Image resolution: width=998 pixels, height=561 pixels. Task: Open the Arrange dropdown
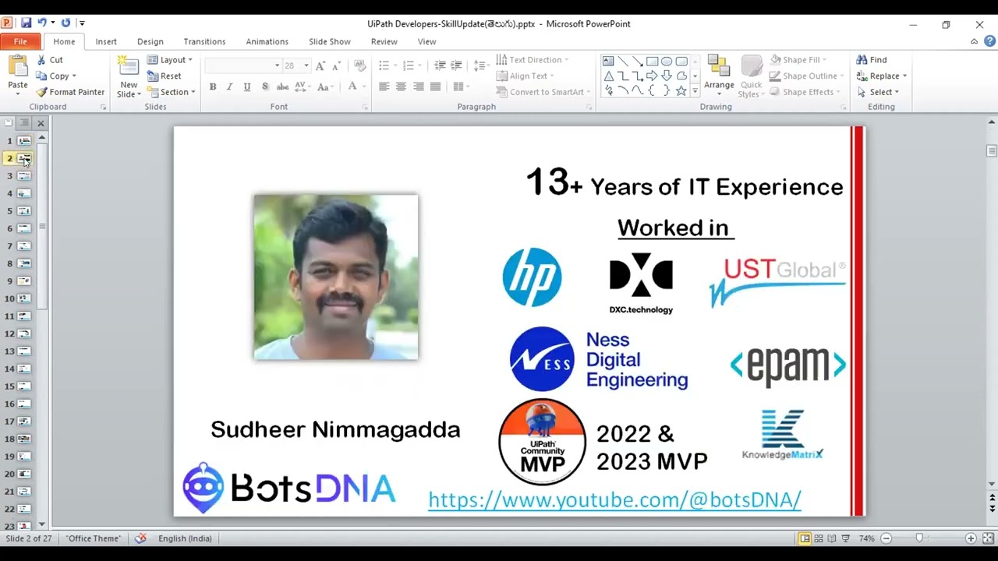pyautogui.click(x=719, y=76)
